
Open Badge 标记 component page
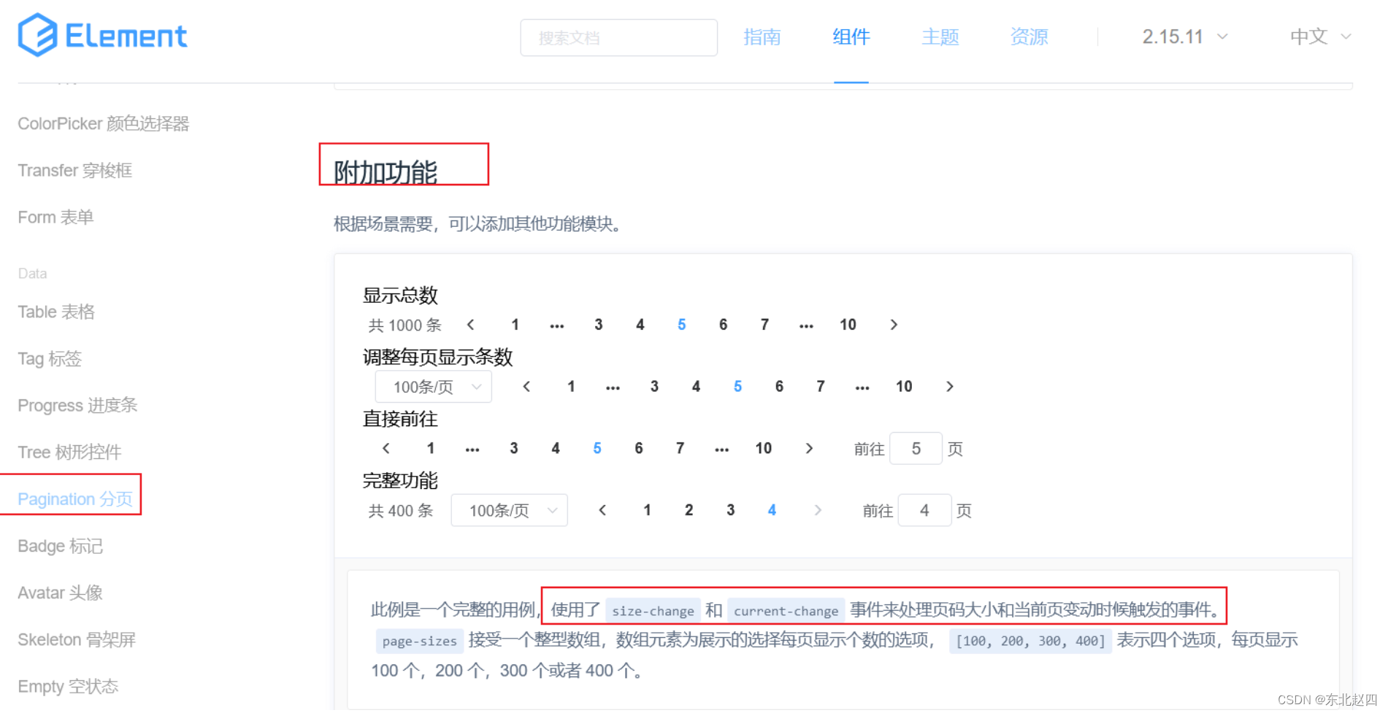click(60, 545)
